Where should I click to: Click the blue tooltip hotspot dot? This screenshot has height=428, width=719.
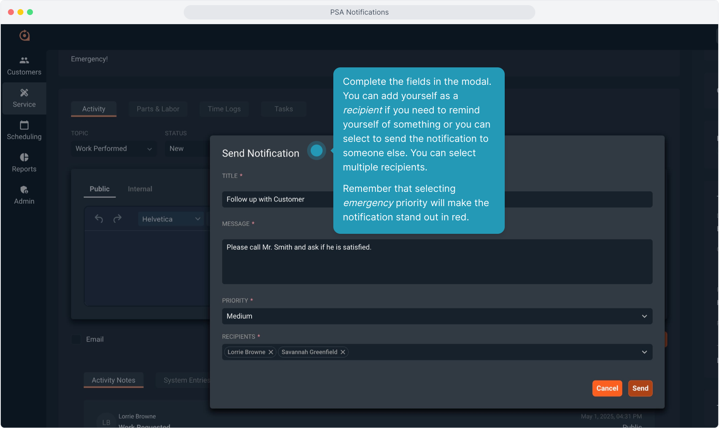[317, 151]
